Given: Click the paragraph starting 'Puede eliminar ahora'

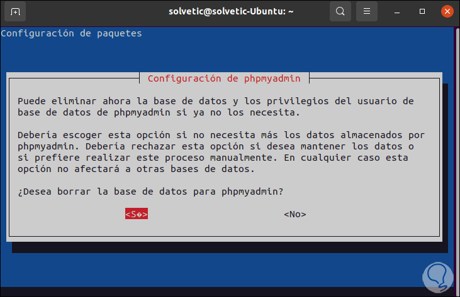Looking at the screenshot, I should tap(216, 107).
